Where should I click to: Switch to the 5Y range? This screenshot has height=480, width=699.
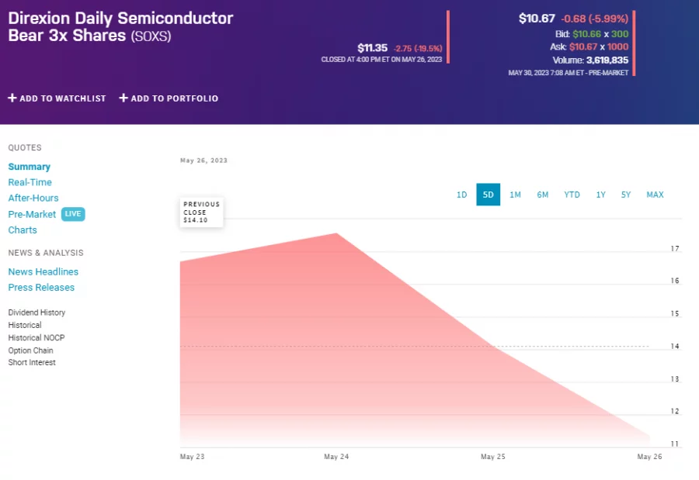point(626,195)
